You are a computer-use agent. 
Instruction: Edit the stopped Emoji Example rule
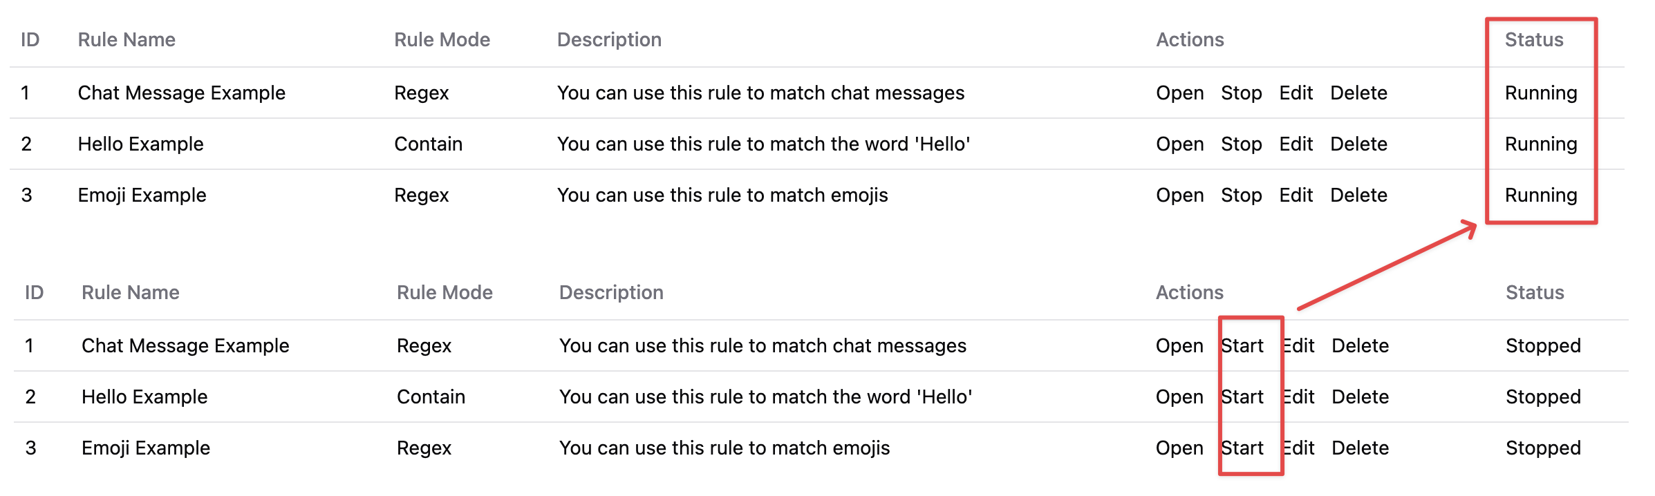[1298, 448]
